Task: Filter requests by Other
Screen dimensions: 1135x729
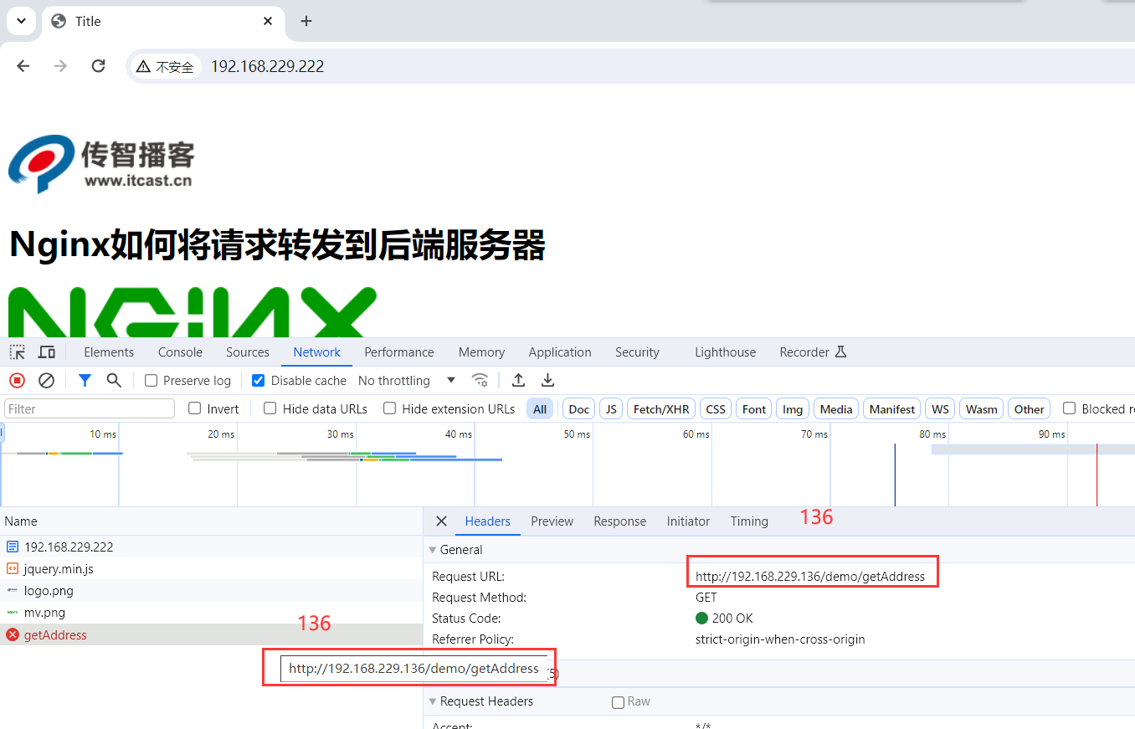Action: (1030, 409)
